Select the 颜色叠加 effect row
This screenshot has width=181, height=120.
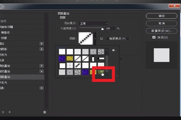pos(22,66)
